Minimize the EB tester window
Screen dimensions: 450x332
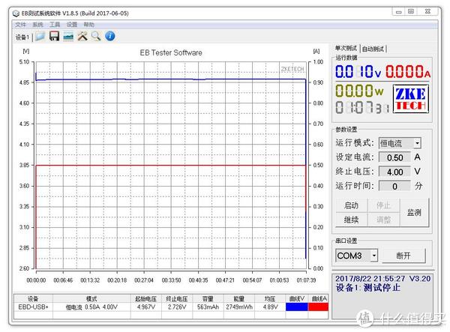(x=399, y=12)
